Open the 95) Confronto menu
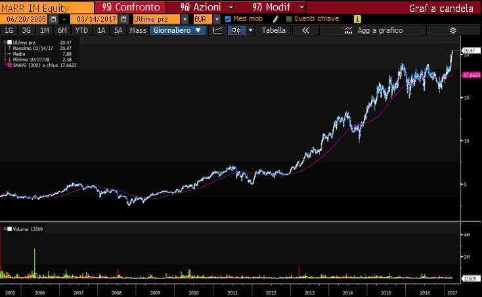The width and height of the screenshot is (482, 297). pos(131,7)
